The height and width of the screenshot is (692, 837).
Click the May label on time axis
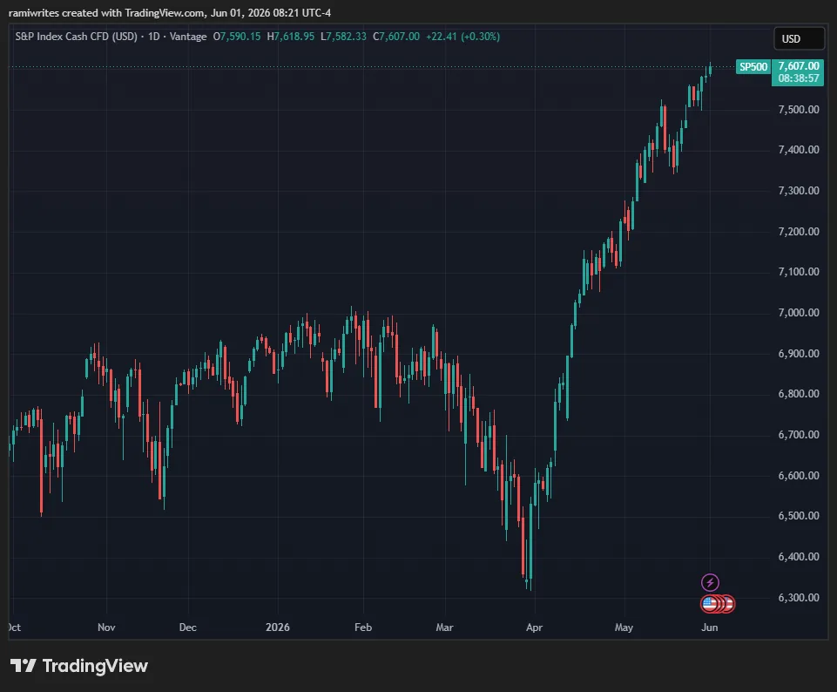[624, 627]
